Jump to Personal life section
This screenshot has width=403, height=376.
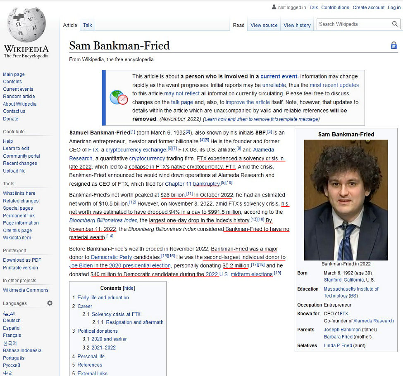[91, 356]
